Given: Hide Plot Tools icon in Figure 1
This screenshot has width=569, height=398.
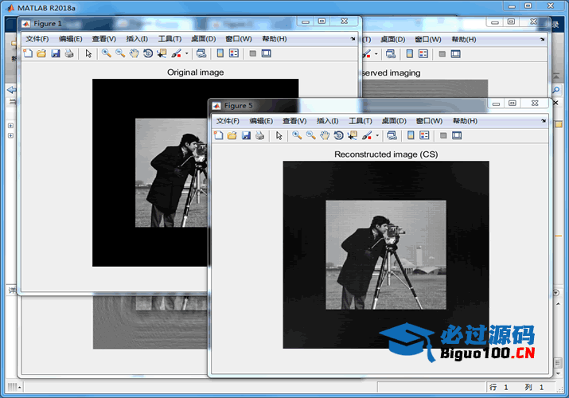Looking at the screenshot, I should [253, 53].
